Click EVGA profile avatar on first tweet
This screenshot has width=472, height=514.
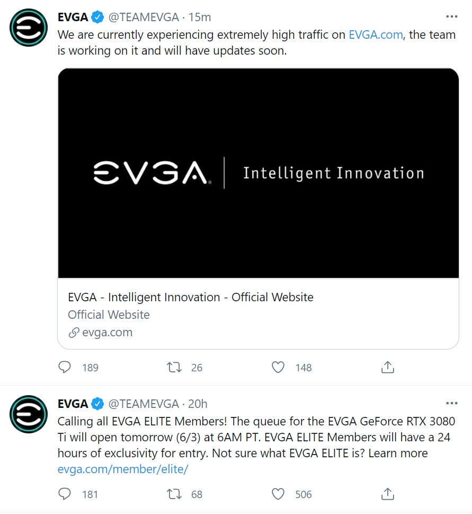point(29,28)
